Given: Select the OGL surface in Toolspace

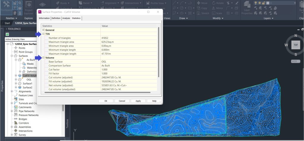Looking at the screenshot, I should 29,80.
